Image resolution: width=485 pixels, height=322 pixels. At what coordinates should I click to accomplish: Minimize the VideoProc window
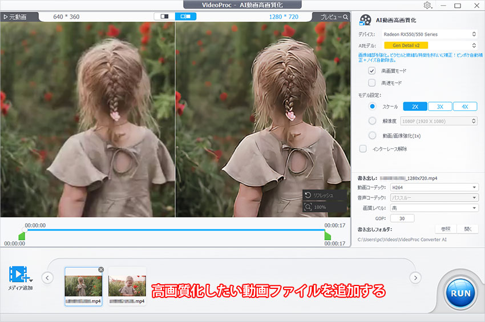point(443,6)
